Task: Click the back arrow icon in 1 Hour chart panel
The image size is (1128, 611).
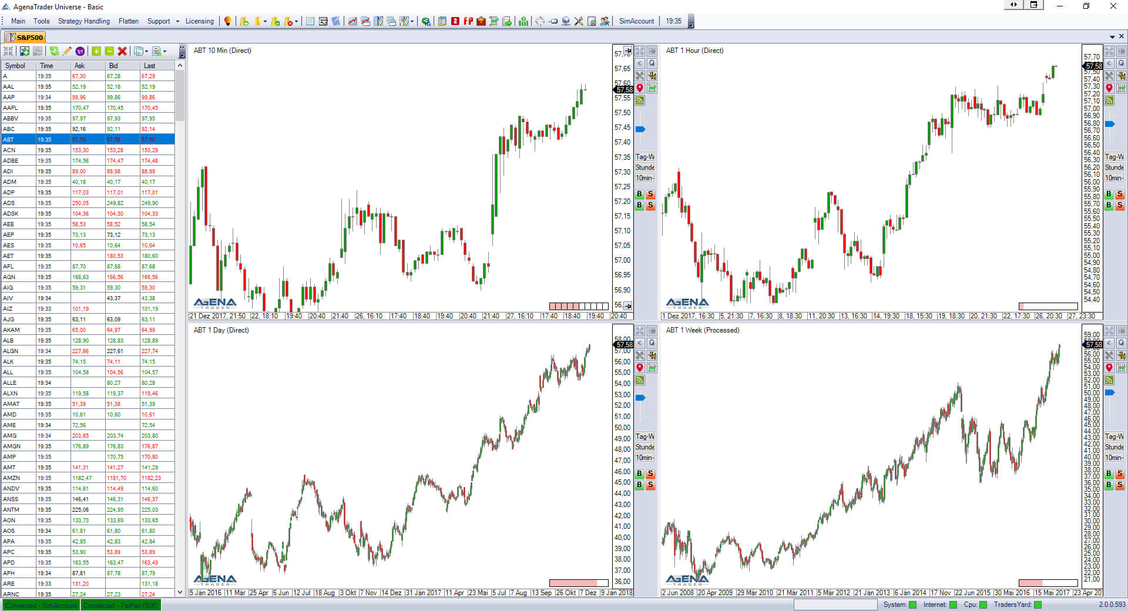Action: (x=1109, y=63)
